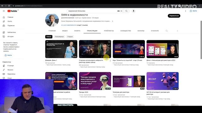This screenshot has width=202, height=113.
Task: Start voice search with the microphone icon
Action: coord(134,11)
